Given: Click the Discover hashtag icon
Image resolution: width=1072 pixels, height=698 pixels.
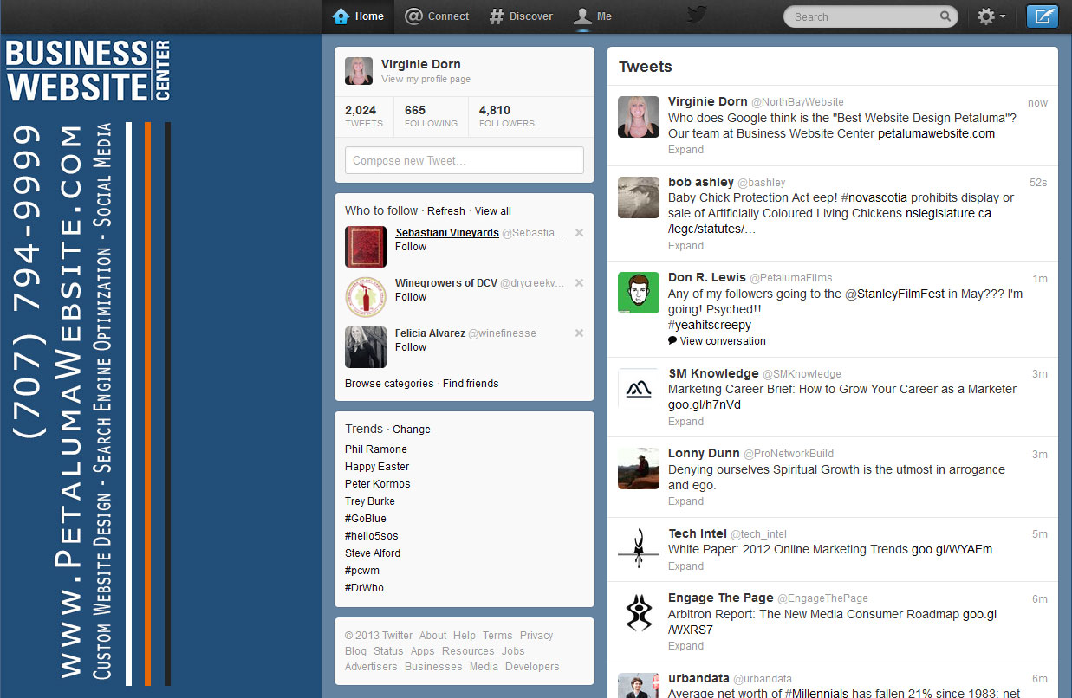Looking at the screenshot, I should [x=496, y=16].
